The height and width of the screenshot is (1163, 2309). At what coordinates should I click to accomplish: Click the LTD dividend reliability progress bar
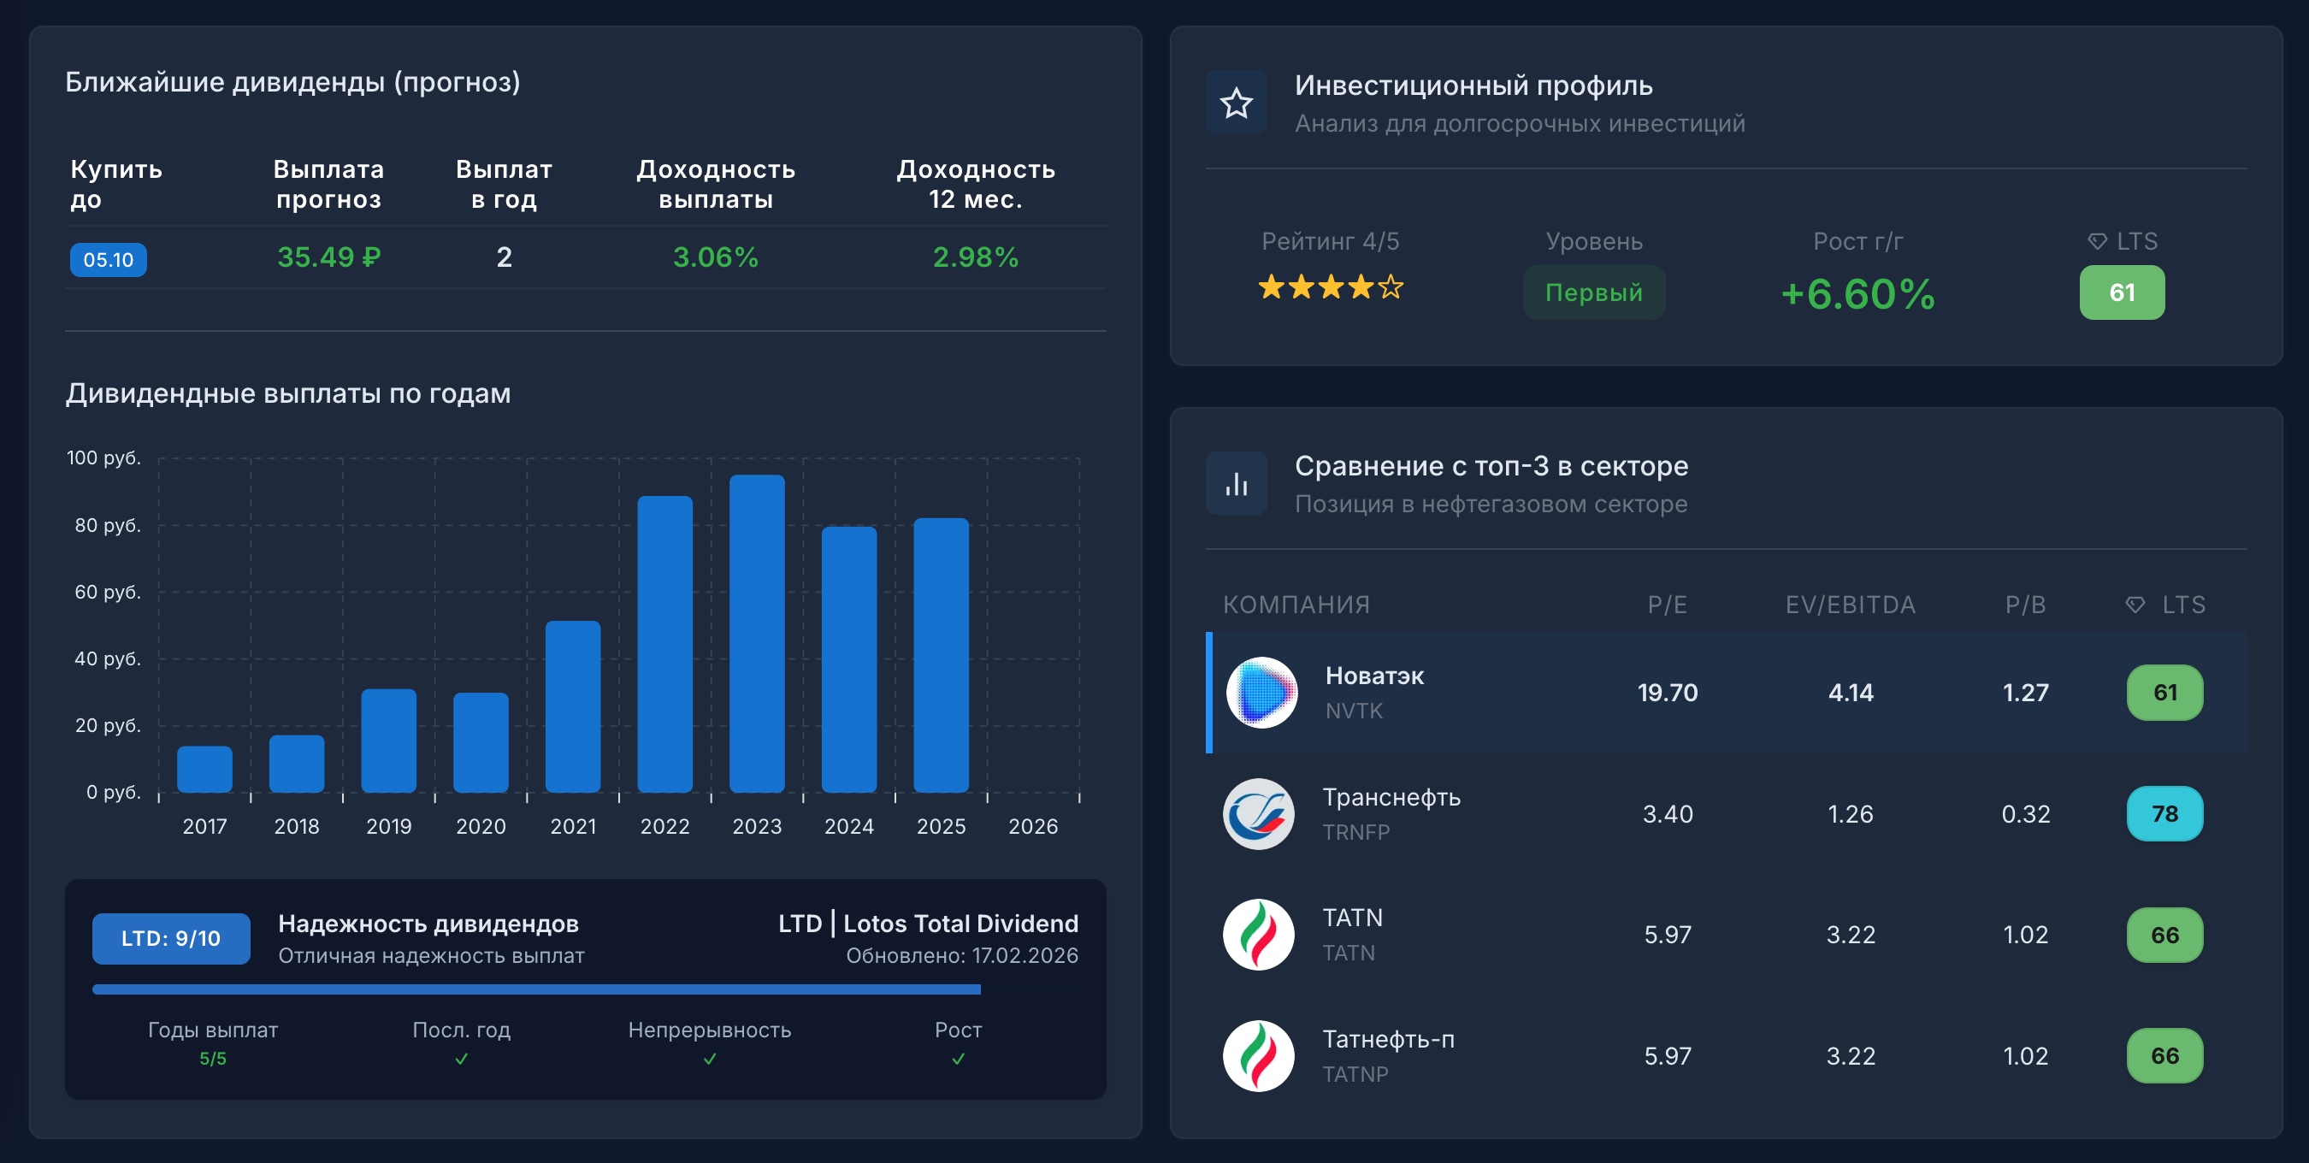[536, 989]
